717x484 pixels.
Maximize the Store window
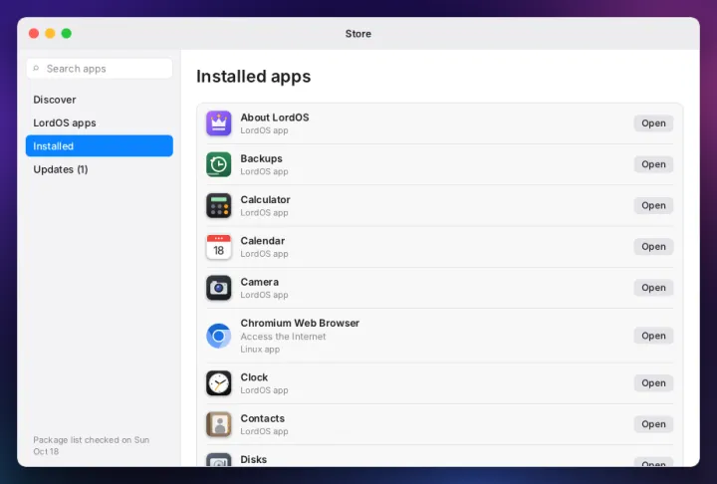pos(67,34)
